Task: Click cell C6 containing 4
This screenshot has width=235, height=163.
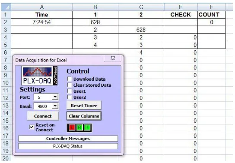Action: point(141,52)
